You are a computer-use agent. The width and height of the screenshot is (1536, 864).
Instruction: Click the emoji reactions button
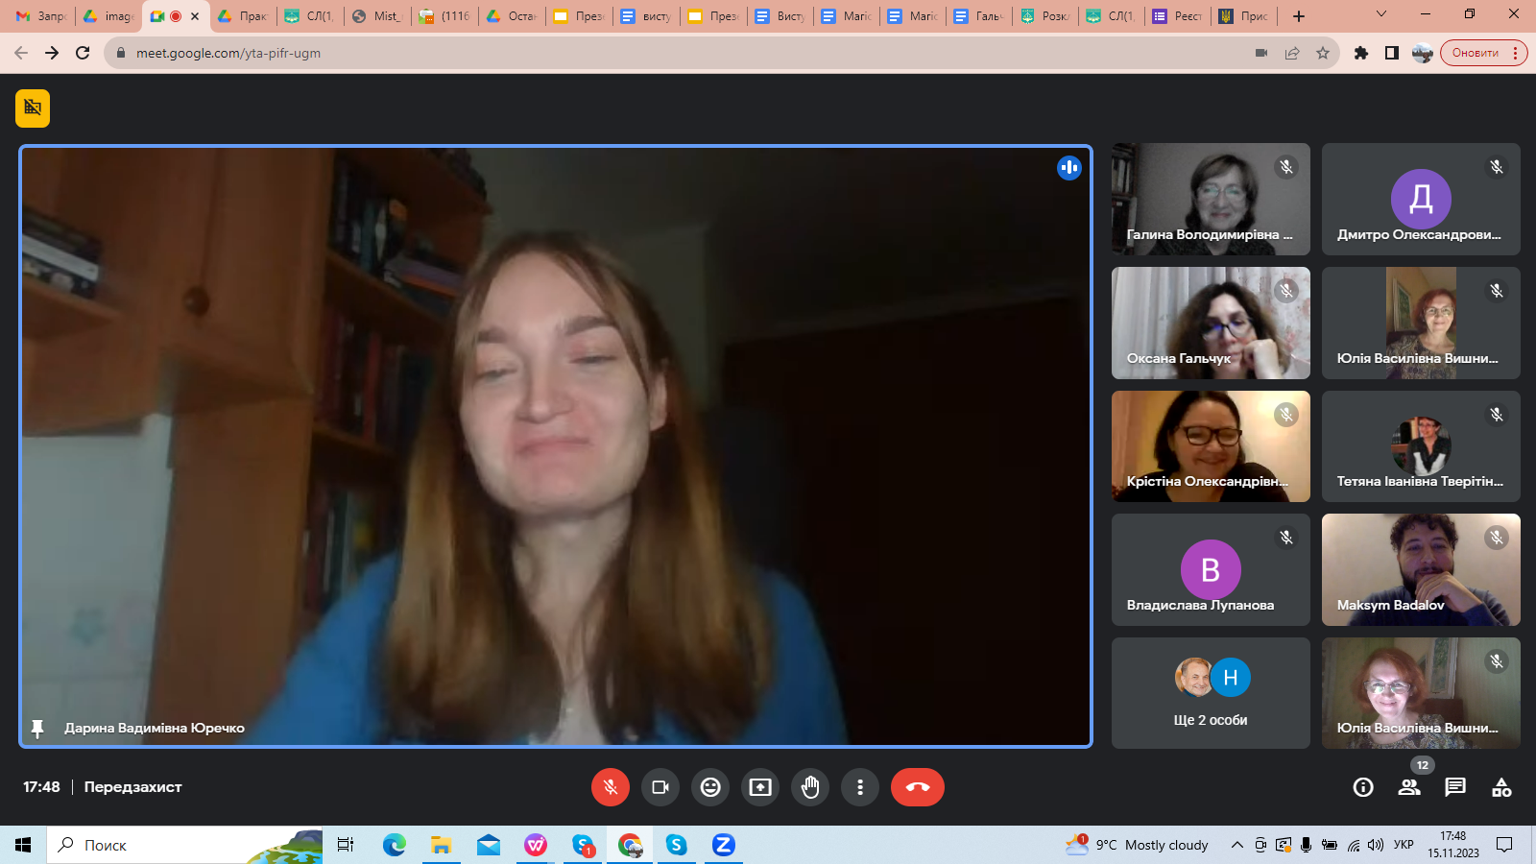(x=710, y=787)
